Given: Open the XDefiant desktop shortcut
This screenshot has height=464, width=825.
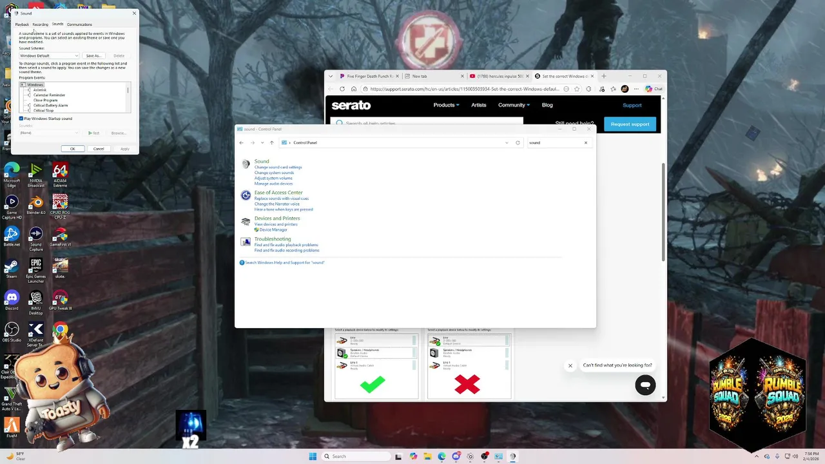Looking at the screenshot, I should point(36,334).
